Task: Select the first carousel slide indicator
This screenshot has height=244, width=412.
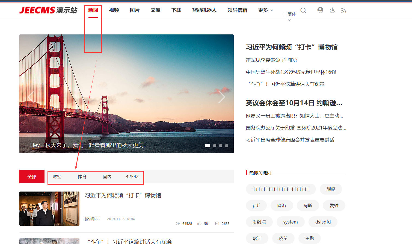Action: pyautogui.click(x=208, y=146)
